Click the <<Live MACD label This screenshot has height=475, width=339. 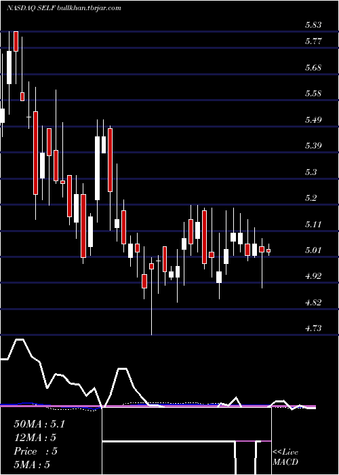click(x=285, y=457)
